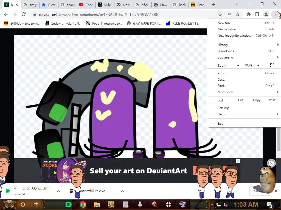Open Settings from Chrome menu
This screenshot has height=210, width=281.
[x=244, y=108]
